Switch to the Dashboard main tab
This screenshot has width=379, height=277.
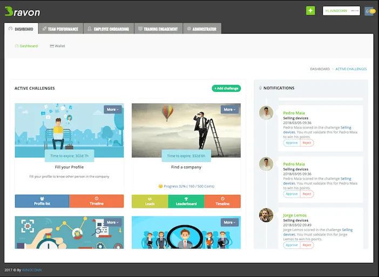21,29
